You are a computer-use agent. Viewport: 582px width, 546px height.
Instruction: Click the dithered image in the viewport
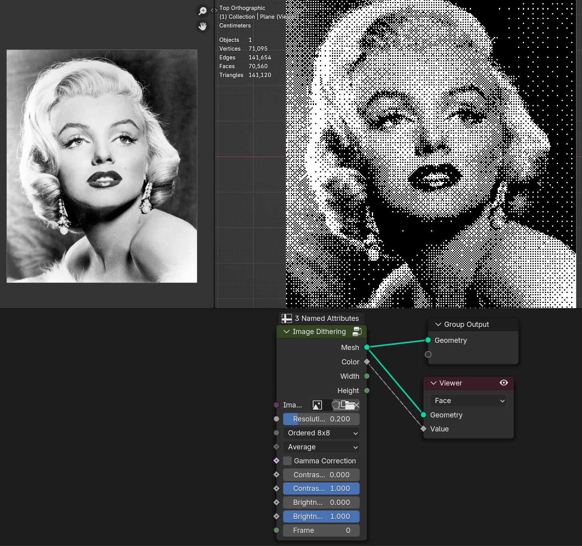431,154
